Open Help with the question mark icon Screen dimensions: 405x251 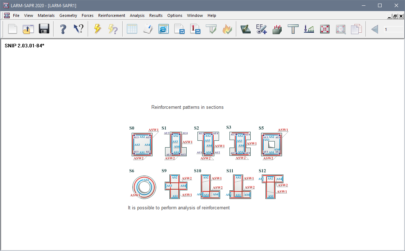click(x=63, y=29)
